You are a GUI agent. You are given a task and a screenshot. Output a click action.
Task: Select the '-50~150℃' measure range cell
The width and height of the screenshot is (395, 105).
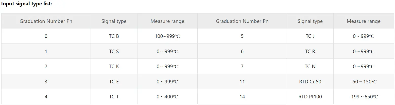[x=364, y=82]
